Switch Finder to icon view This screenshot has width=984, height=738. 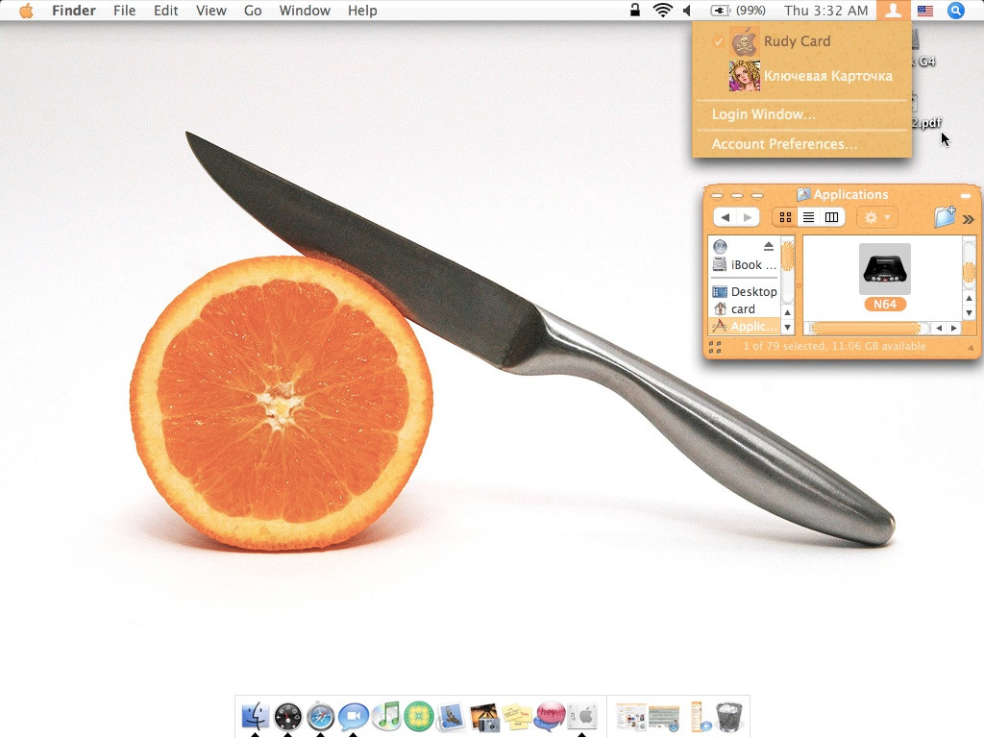pos(785,218)
